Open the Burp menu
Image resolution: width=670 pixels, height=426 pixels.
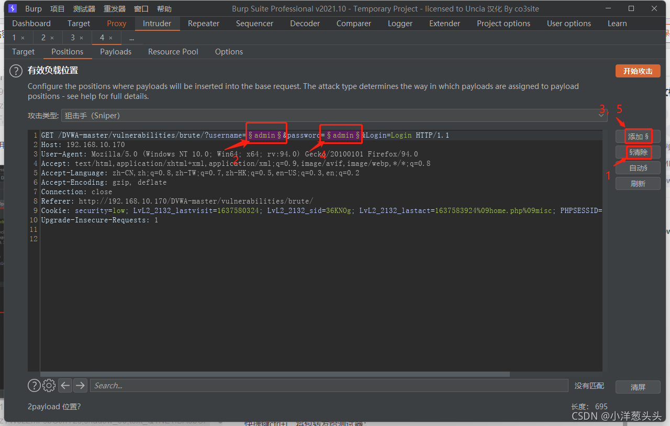point(33,9)
